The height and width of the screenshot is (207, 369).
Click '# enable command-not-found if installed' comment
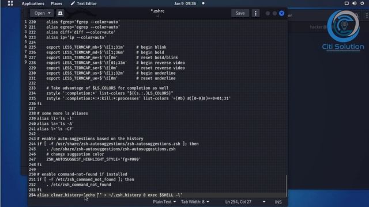[x=82, y=174]
